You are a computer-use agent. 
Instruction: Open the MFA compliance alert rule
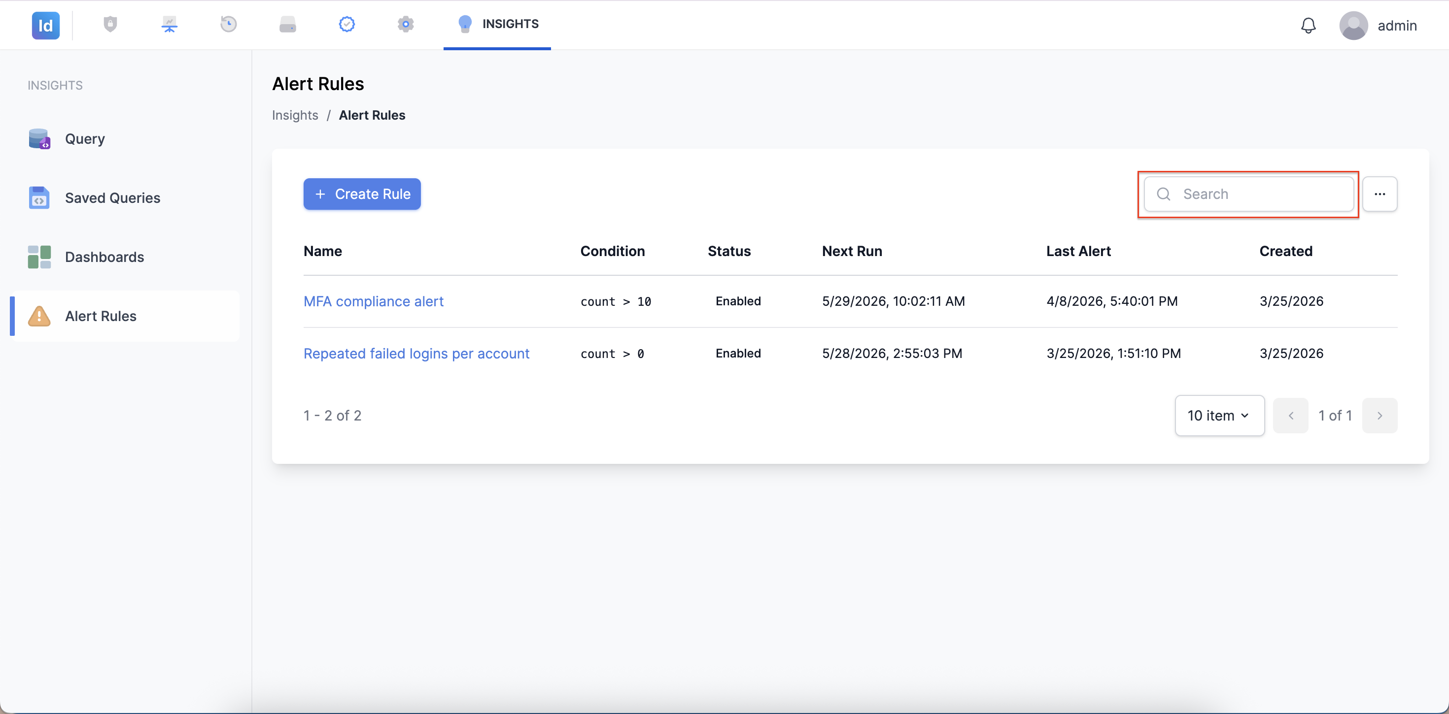pos(374,301)
